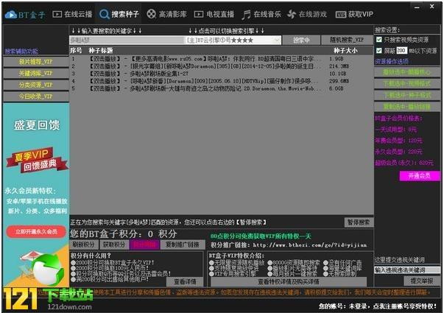The height and width of the screenshot is (313, 444).
Task: Click the 搜索辅助功能 label
Action: (21, 52)
